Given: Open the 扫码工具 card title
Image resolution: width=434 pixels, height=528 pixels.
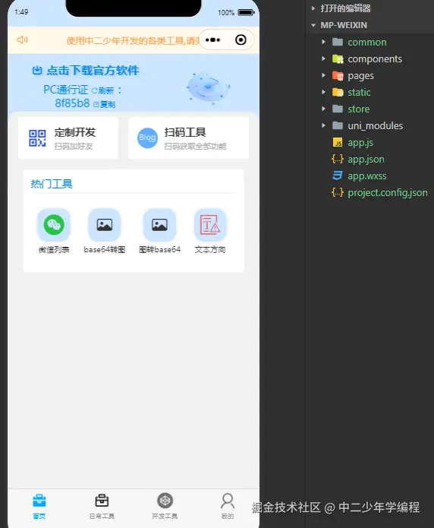Looking at the screenshot, I should click(184, 132).
